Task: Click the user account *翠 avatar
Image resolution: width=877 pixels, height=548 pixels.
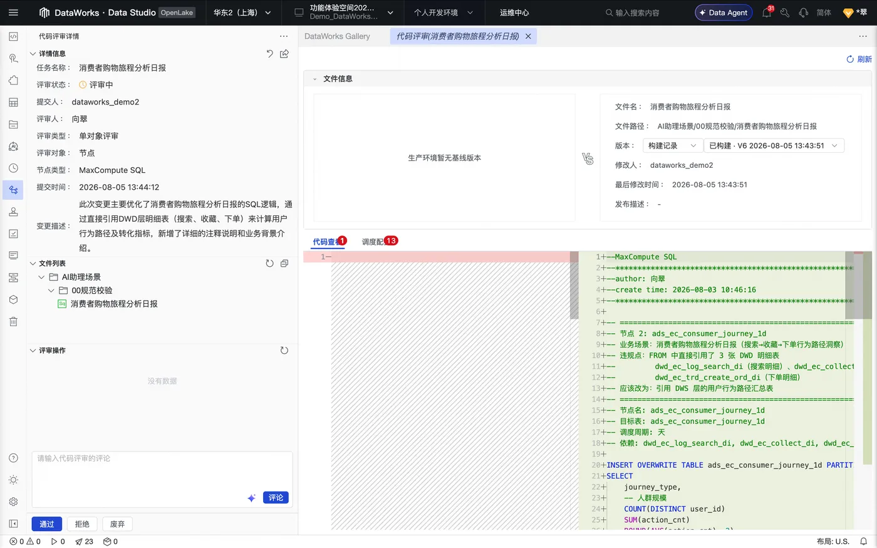Action: coord(855,13)
